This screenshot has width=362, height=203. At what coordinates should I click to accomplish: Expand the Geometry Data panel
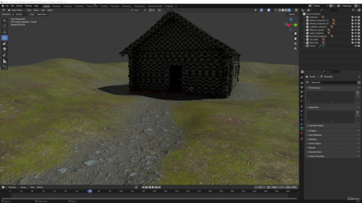click(314, 152)
